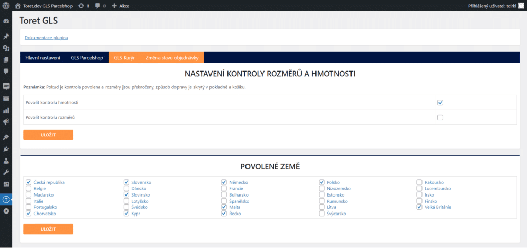Open Products from the sidebar archive icon
The width and height of the screenshot is (527, 248).
(x=6, y=98)
